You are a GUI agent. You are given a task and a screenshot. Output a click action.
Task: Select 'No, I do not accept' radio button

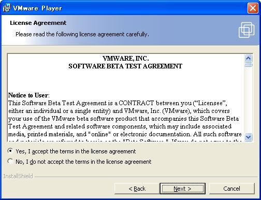click(10, 161)
